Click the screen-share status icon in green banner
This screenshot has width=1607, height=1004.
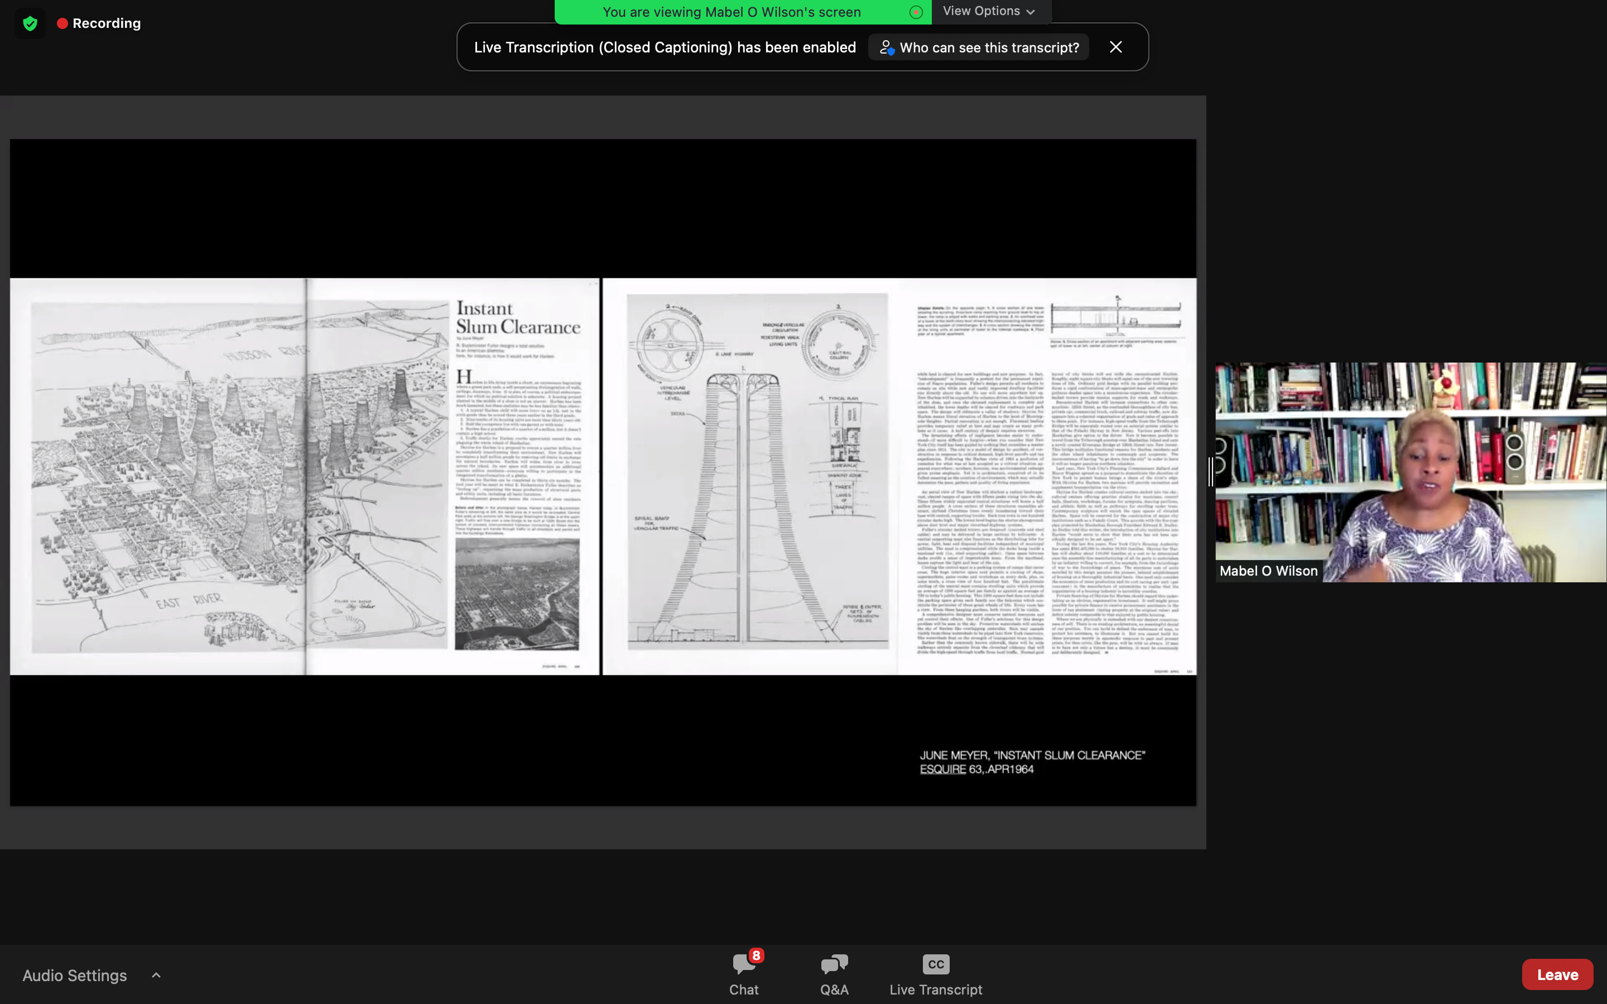pyautogui.click(x=916, y=12)
